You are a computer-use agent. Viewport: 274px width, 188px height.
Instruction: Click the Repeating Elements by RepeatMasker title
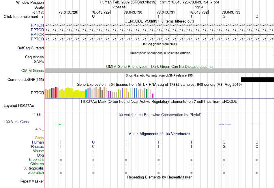159,177
